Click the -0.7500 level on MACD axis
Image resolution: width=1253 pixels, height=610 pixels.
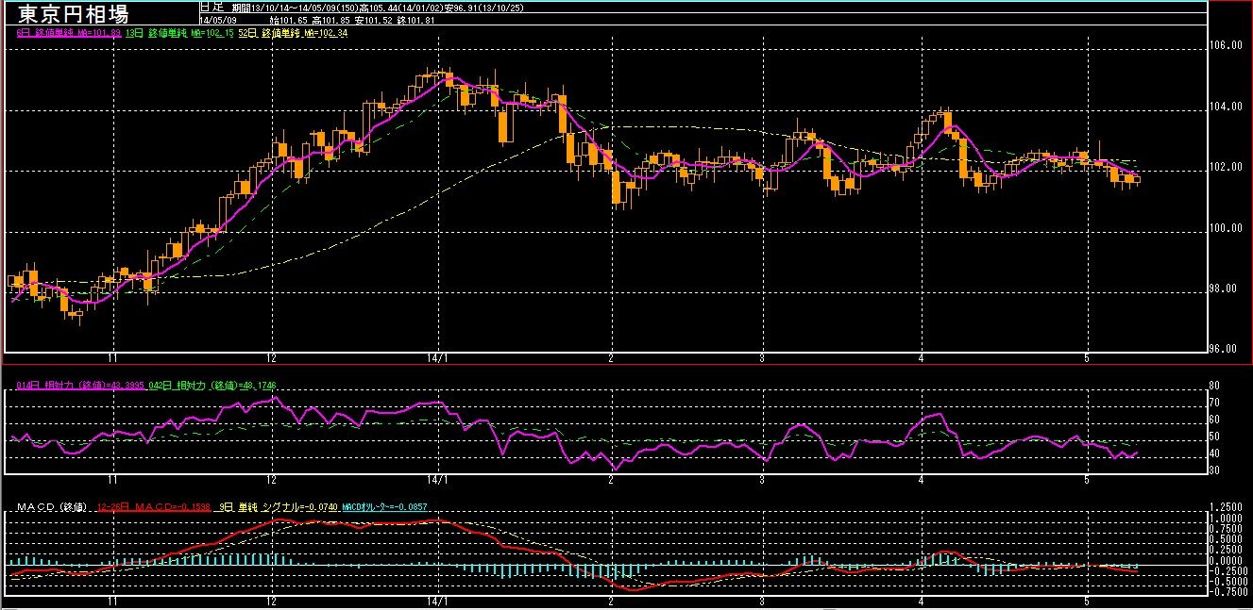coord(1227,591)
